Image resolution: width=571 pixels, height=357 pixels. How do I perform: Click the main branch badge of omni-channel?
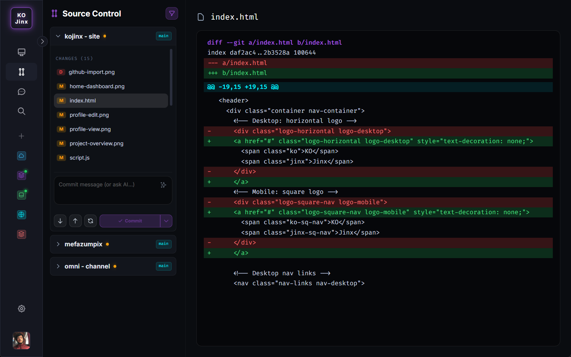pos(164,266)
